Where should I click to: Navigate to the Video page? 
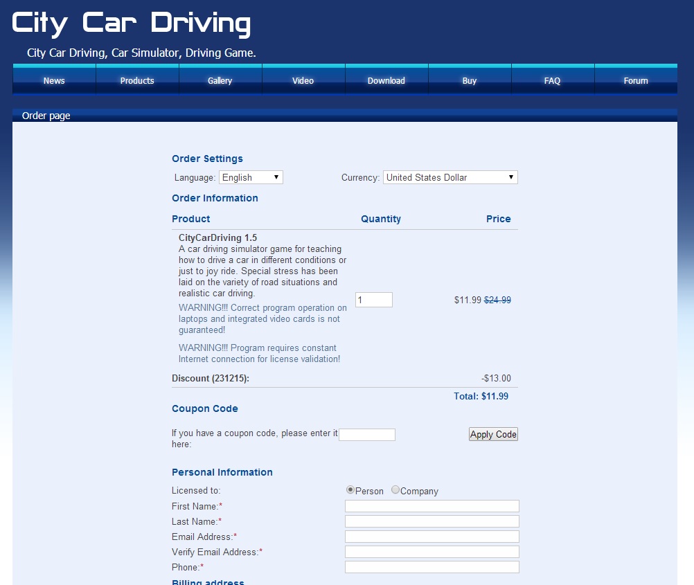point(303,81)
